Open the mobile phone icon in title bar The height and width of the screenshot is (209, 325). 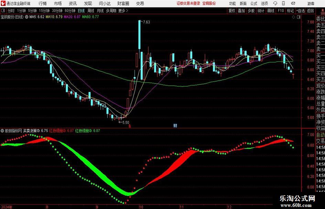[283, 3]
